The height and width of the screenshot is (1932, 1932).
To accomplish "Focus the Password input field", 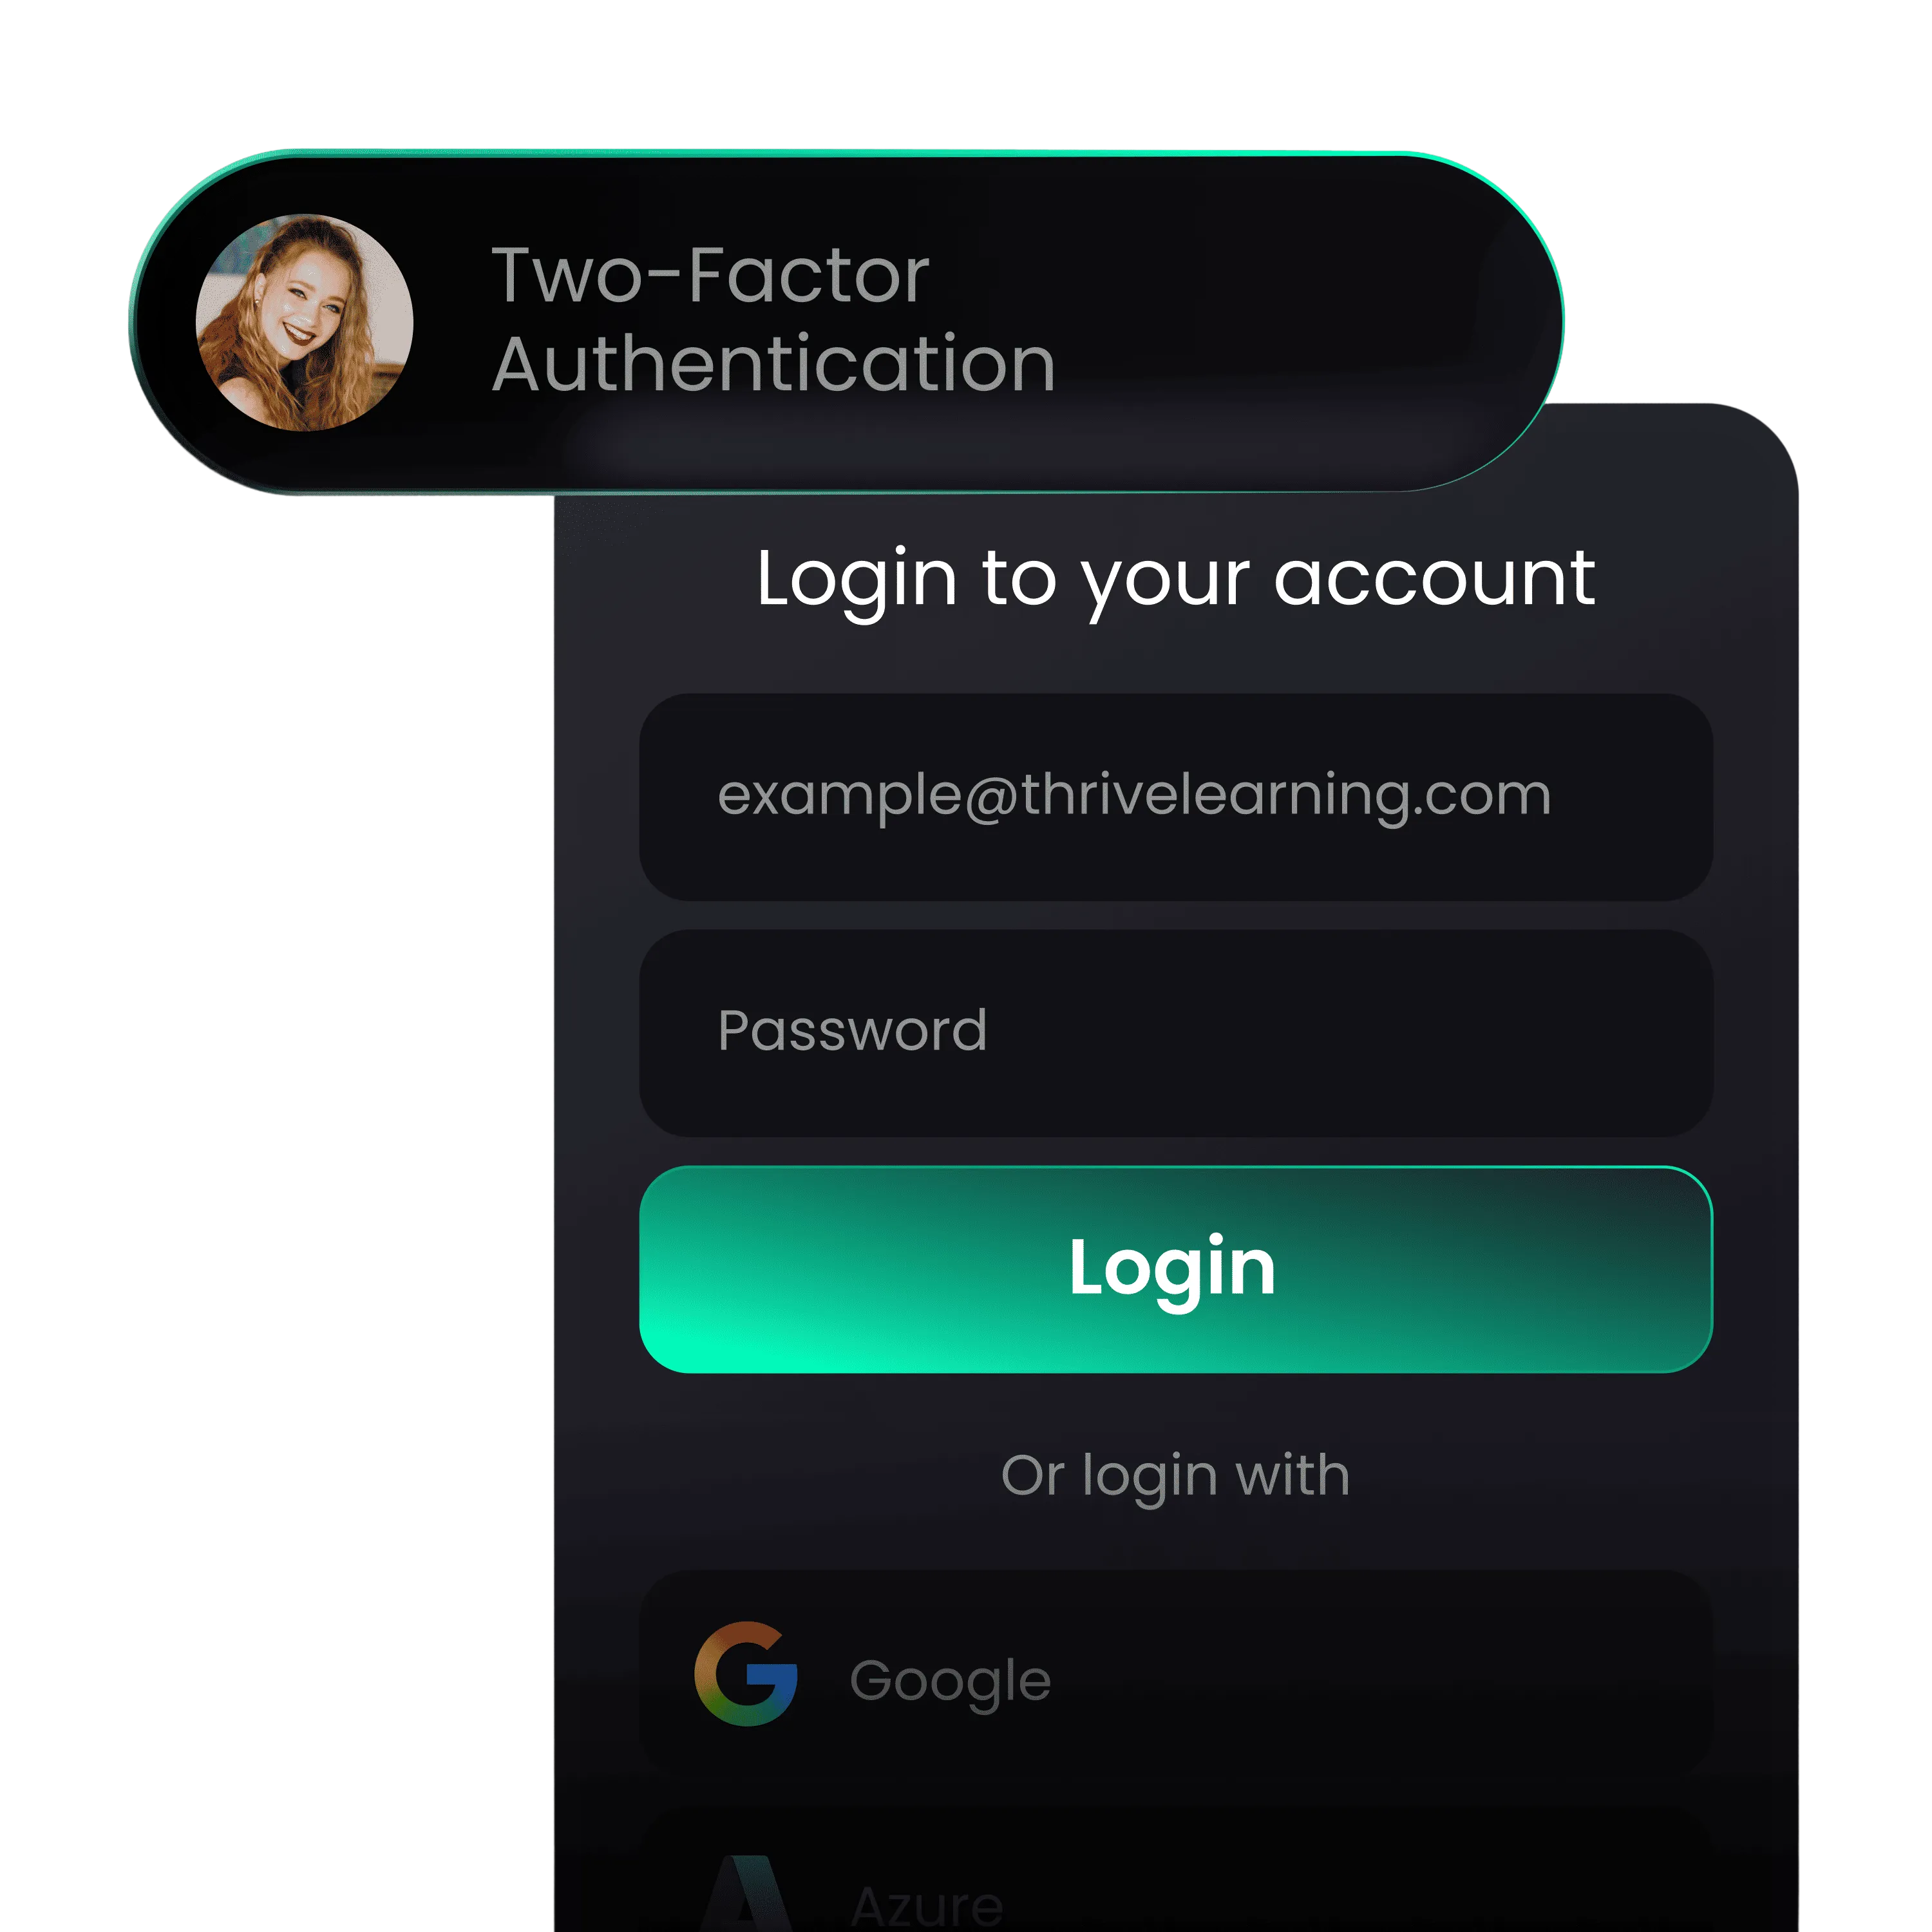I will pos(1176,1033).
